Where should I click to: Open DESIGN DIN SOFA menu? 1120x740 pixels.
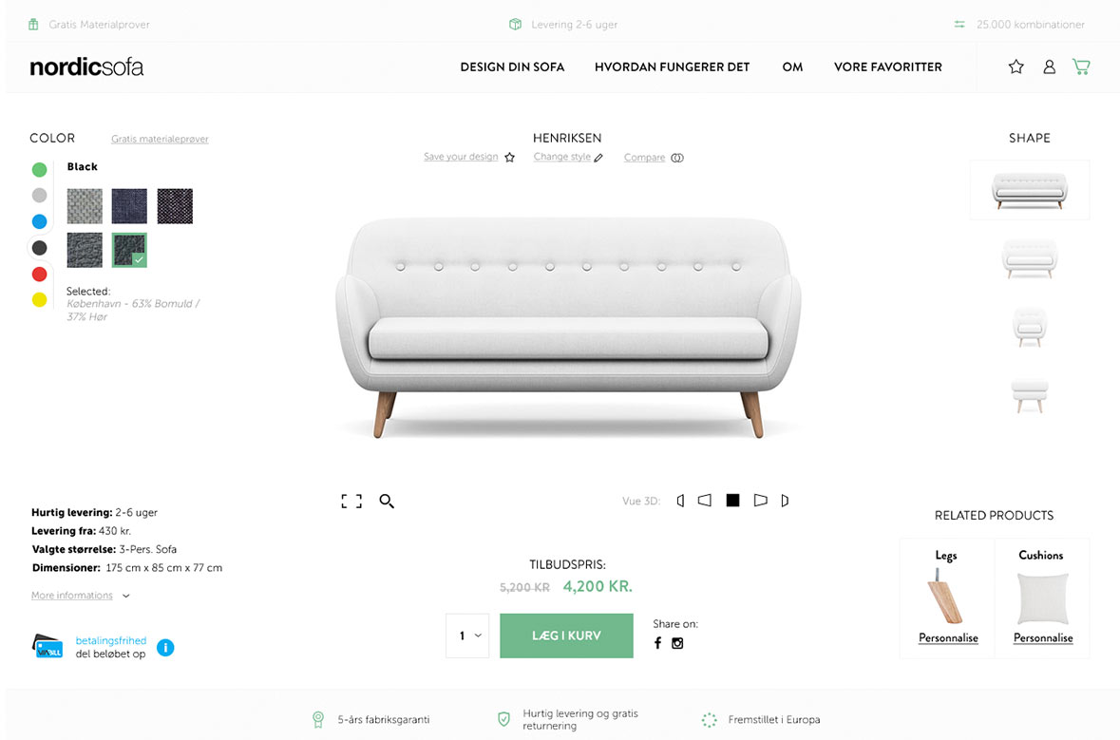tap(512, 66)
